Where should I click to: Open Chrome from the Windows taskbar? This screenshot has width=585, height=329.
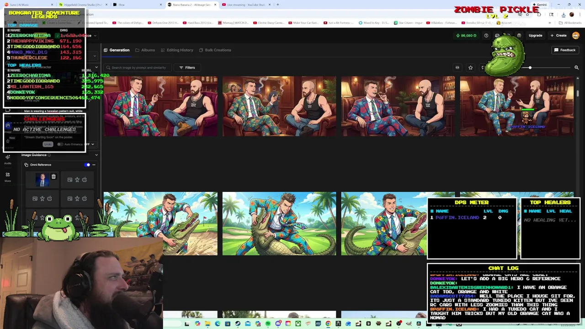click(x=328, y=324)
